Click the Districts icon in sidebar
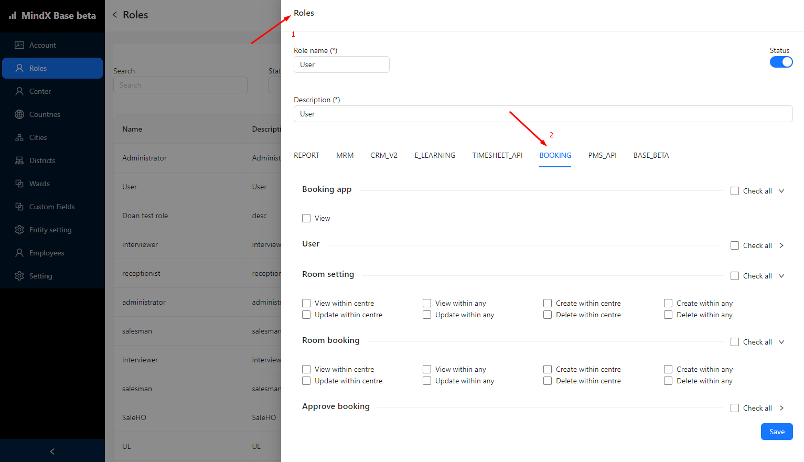Viewport: 804px width, 462px height. [x=19, y=160]
